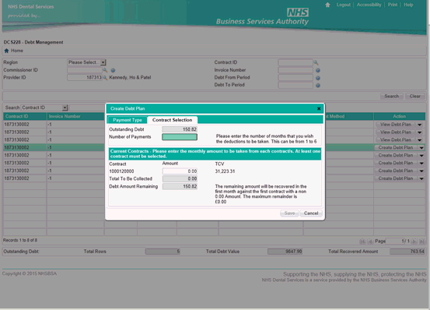This screenshot has width=430, height=310.
Task: Click contract number 1000120000 text
Action: [x=121, y=171]
